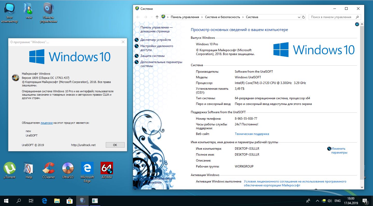Open Настройка удаленного доступа link
This screenshot has width=373, height=206.
[x=157, y=48]
